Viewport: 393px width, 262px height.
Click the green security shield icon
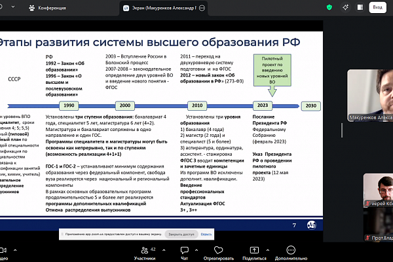coord(329,7)
